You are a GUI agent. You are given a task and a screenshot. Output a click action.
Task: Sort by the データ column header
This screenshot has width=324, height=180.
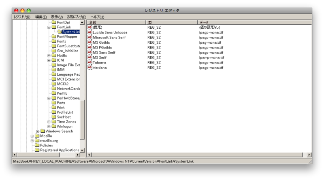pos(255,22)
